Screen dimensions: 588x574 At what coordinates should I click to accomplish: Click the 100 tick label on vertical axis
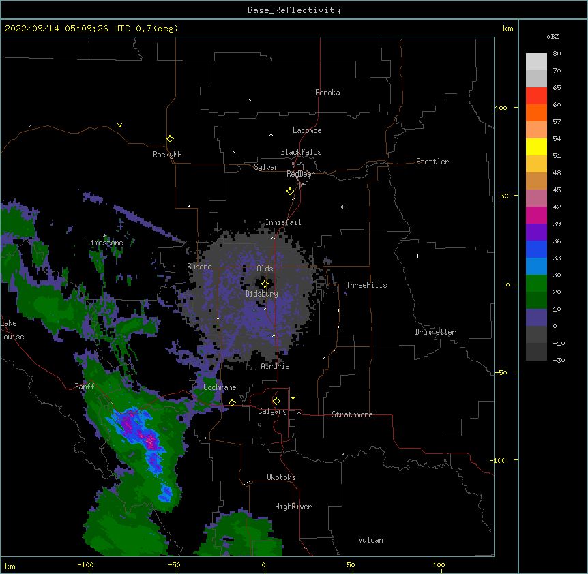(x=501, y=108)
